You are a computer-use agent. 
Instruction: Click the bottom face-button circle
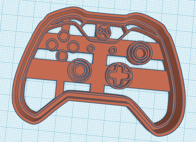pyautogui.click(x=62, y=55)
